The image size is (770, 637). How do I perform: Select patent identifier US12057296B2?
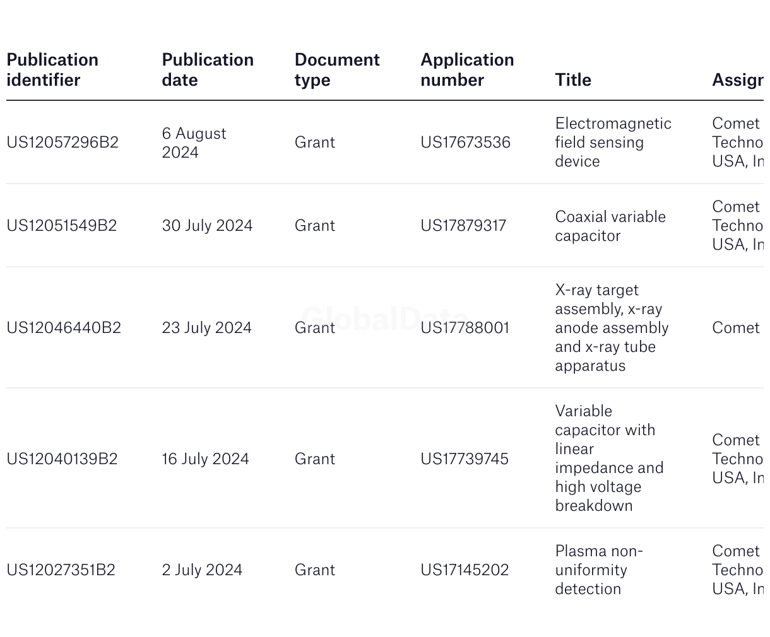[x=62, y=143]
